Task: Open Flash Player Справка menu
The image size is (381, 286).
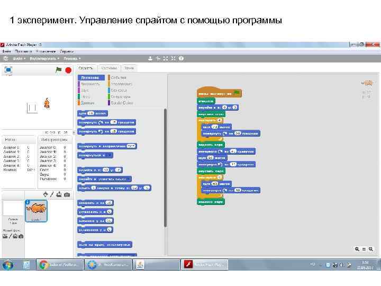Action: coord(67,51)
